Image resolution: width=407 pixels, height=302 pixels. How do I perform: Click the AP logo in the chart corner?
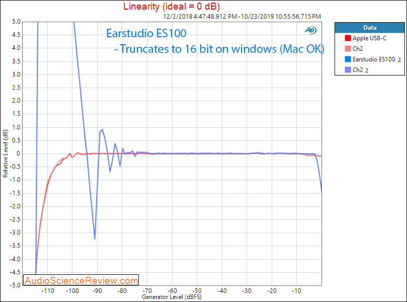[311, 30]
